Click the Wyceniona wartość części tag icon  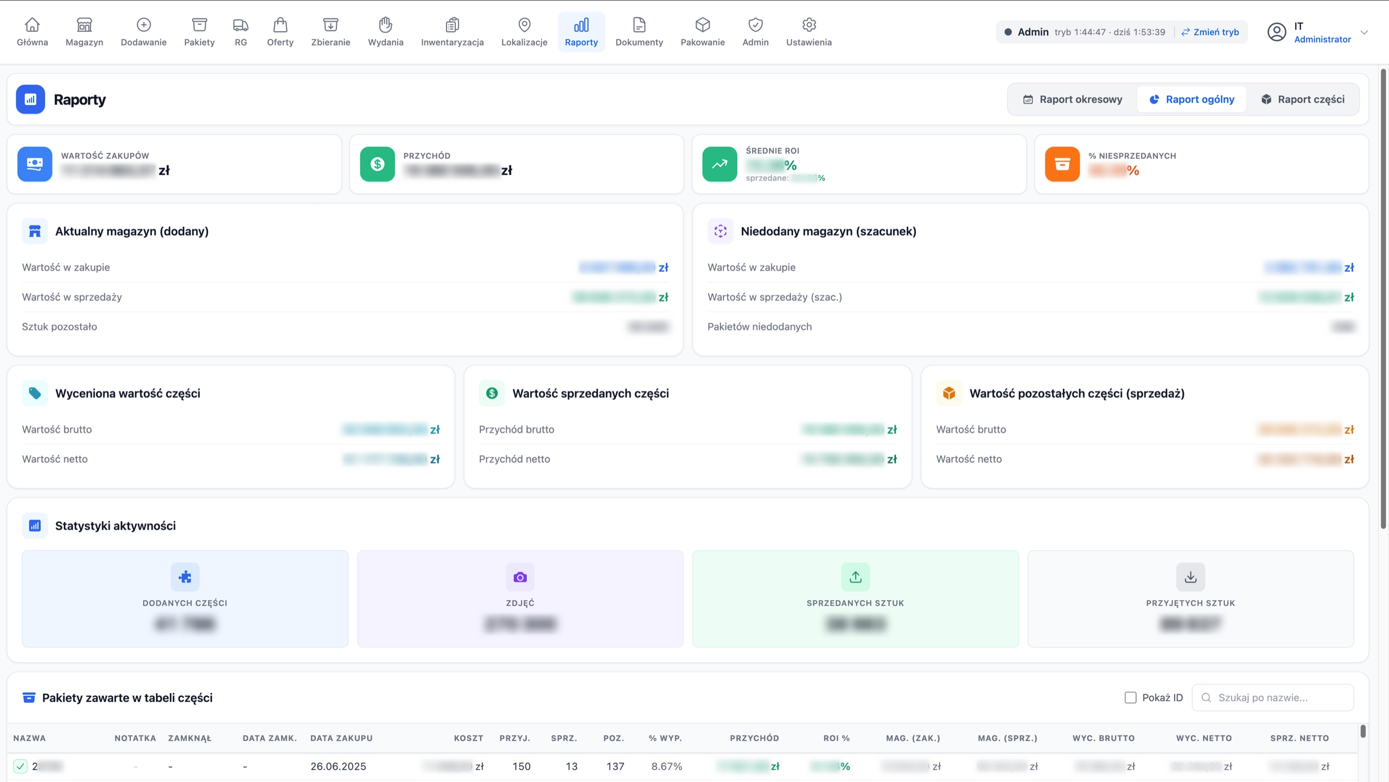point(35,393)
